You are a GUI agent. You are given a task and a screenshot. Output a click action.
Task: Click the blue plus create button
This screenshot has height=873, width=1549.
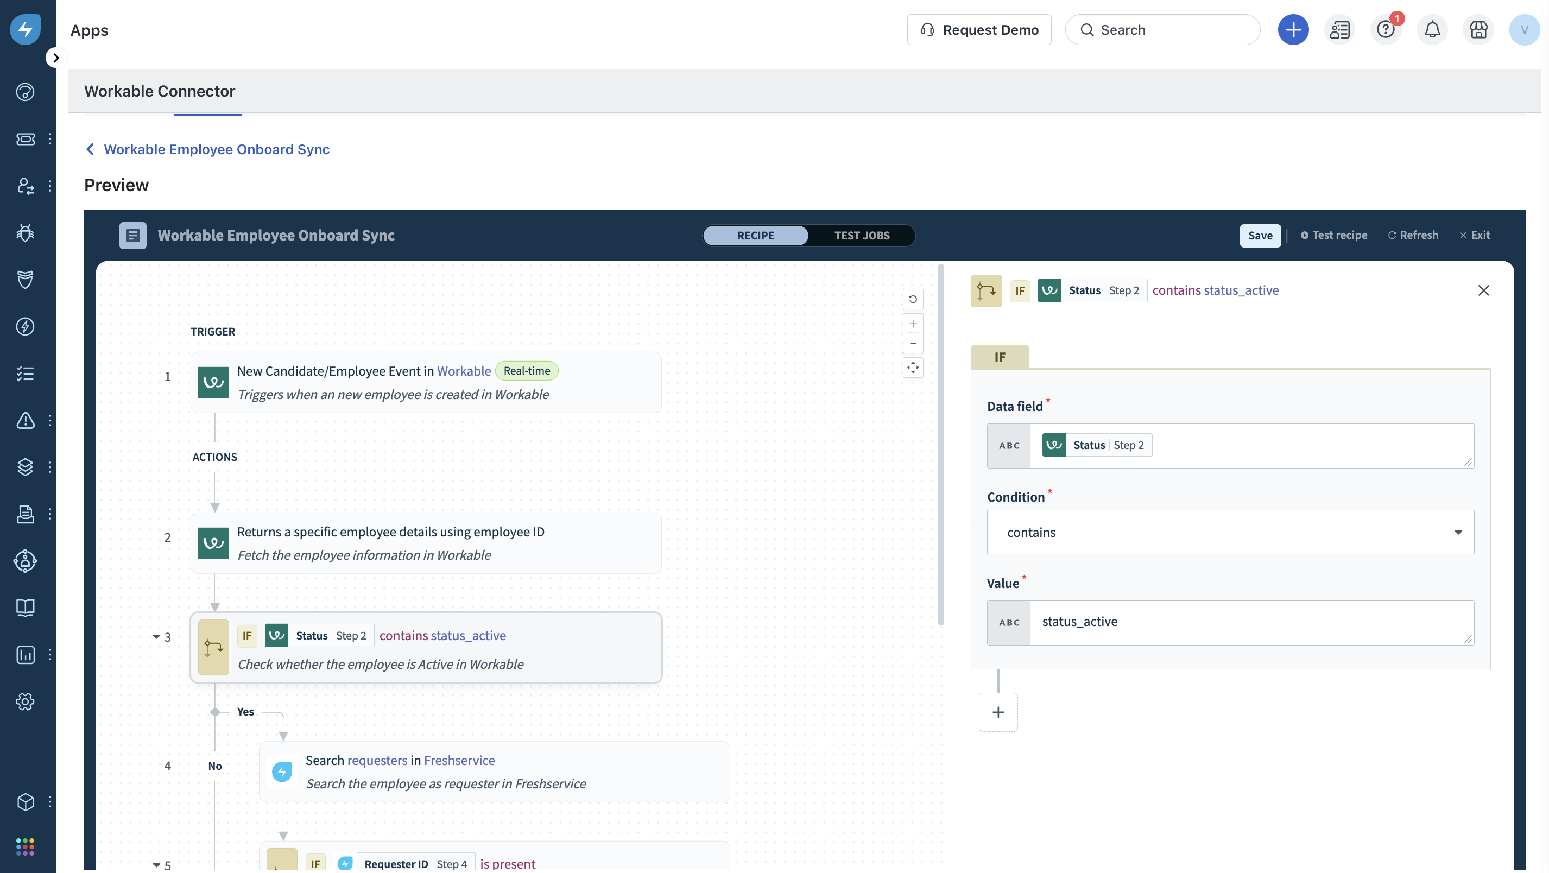coord(1293,30)
